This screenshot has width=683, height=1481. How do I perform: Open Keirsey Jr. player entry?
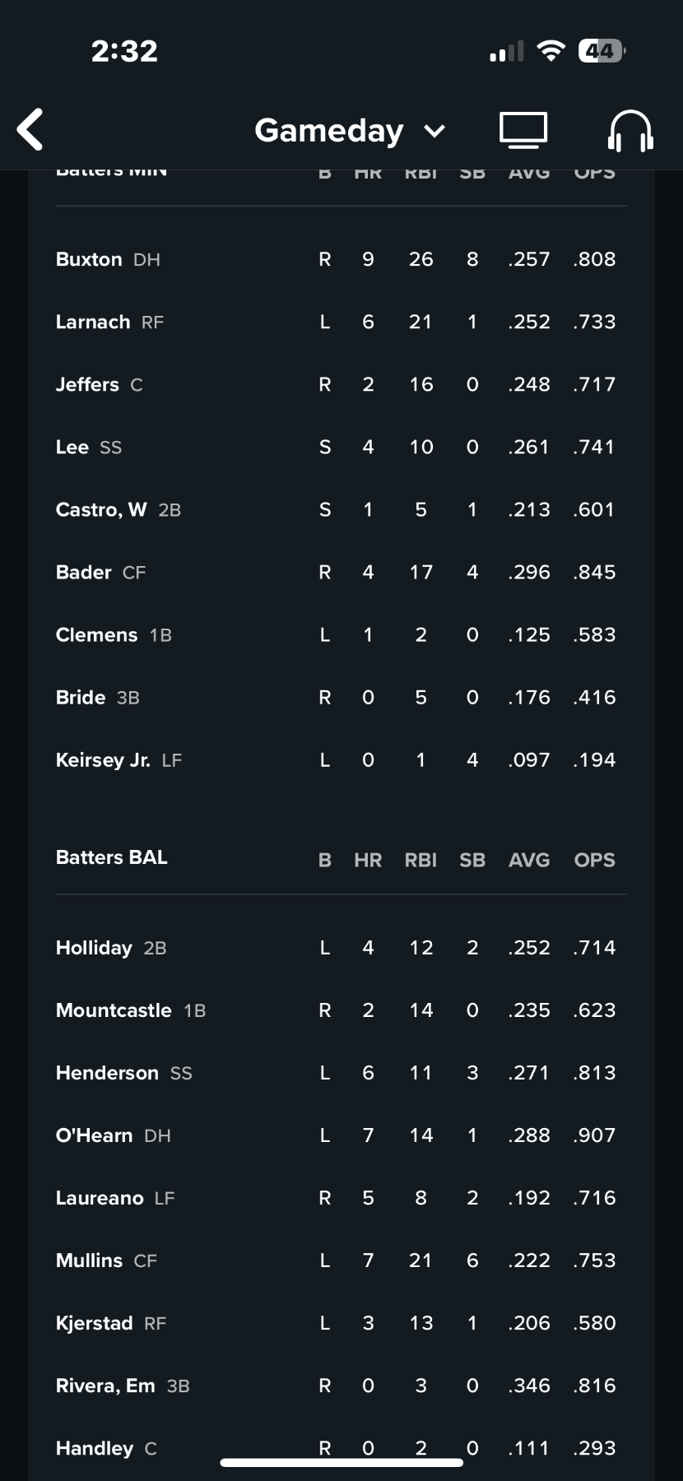coord(103,759)
